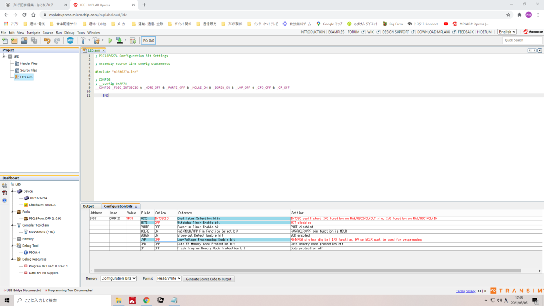Open the Source menu

(x=48, y=33)
